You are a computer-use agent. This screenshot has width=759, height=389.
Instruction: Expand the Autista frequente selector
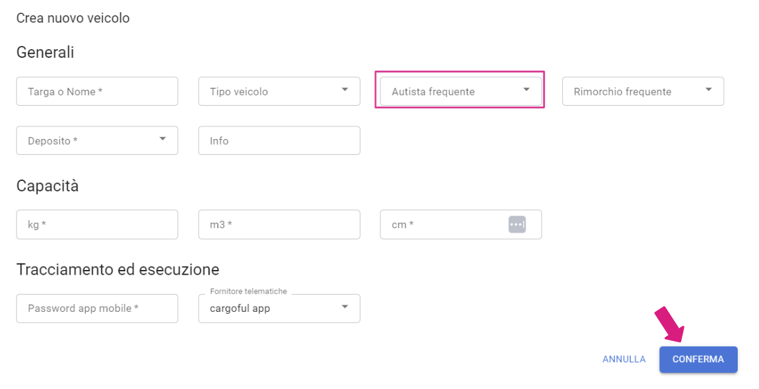(x=461, y=92)
